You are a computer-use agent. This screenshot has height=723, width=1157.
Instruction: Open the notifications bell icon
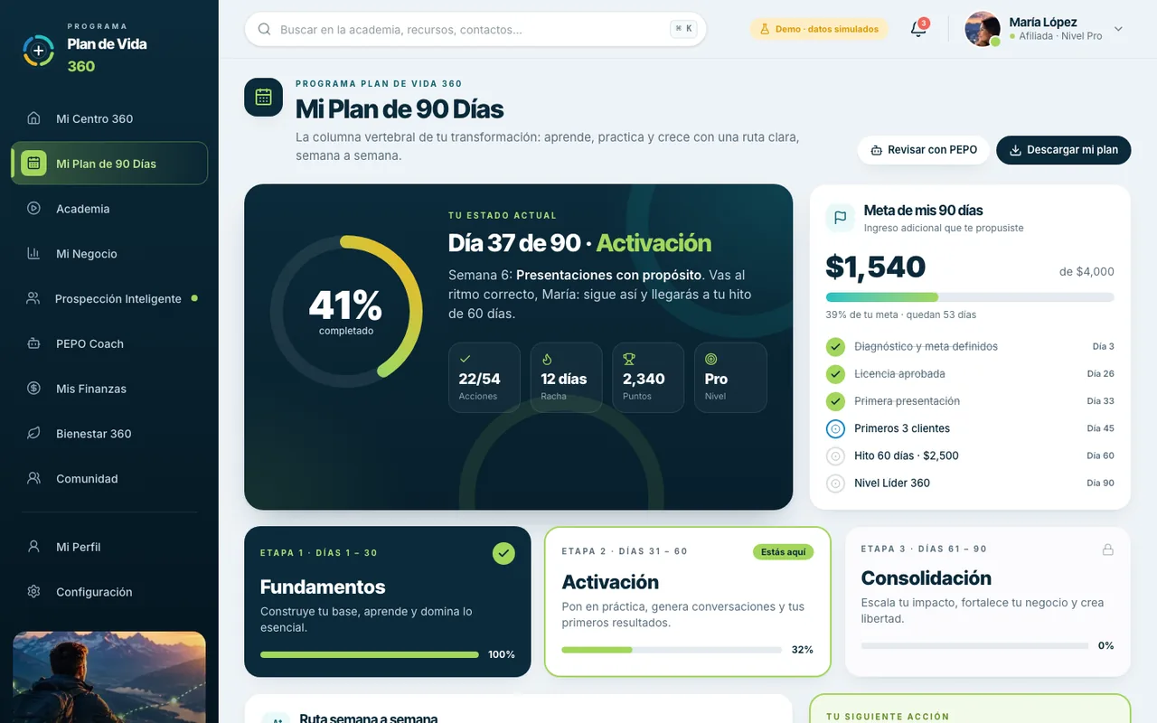pyautogui.click(x=918, y=29)
